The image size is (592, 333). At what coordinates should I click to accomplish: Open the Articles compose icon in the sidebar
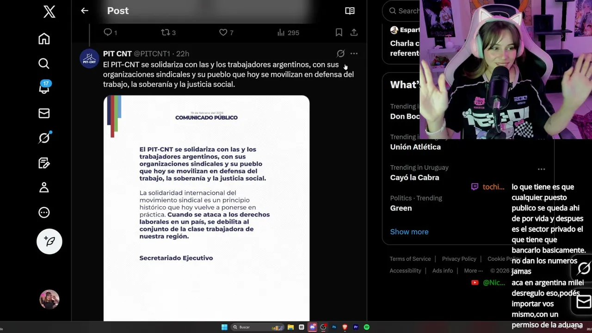click(44, 163)
